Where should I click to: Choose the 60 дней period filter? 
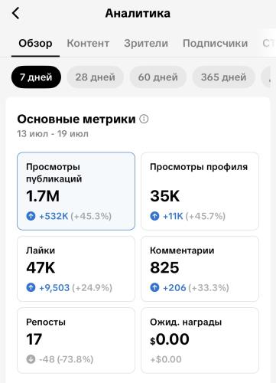tap(158, 77)
